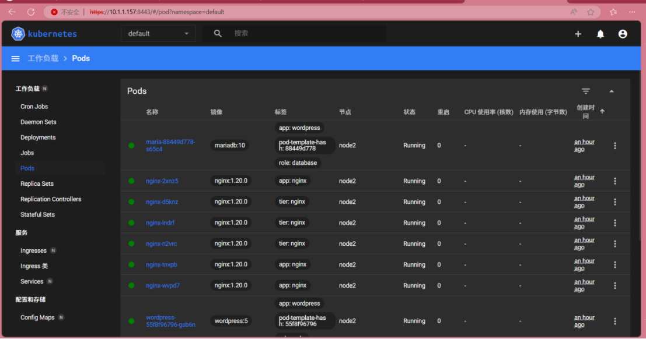
Task: Open the user account icon
Action: coord(623,34)
